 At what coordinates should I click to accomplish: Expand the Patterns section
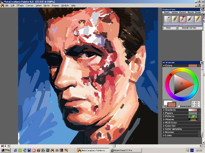click(164, 116)
